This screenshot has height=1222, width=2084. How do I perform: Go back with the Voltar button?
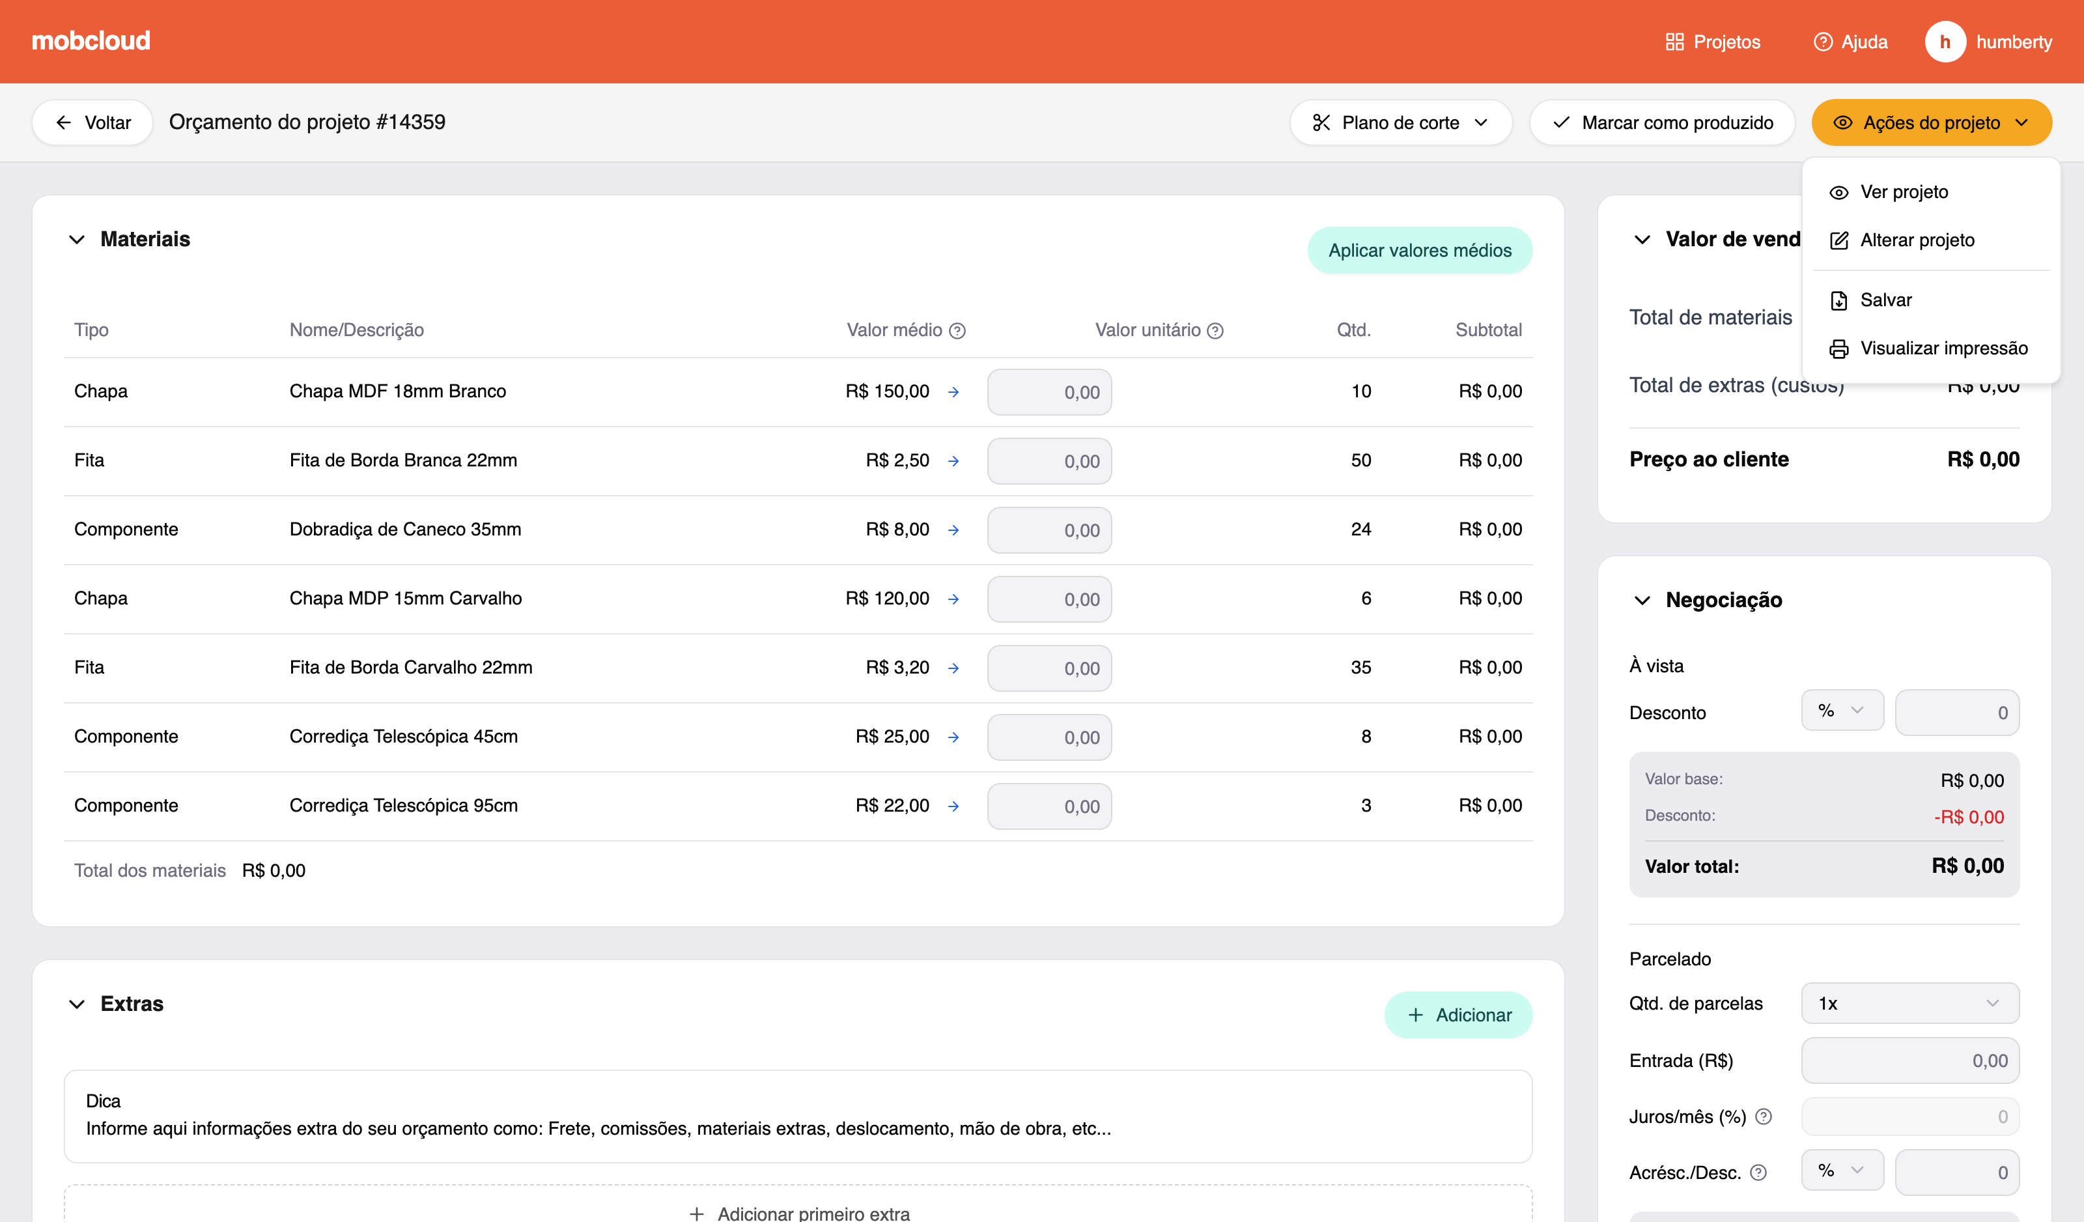click(92, 122)
